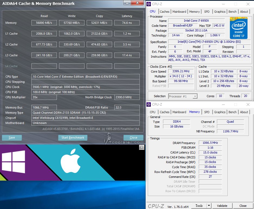Click L3 Cache Copy value 259.98 GB/s
This screenshot has height=209, width=254.
(x=99, y=55)
